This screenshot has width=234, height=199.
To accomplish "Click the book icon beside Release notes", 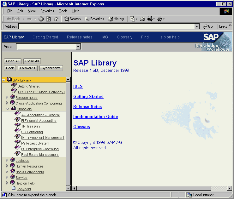I will [12, 97].
